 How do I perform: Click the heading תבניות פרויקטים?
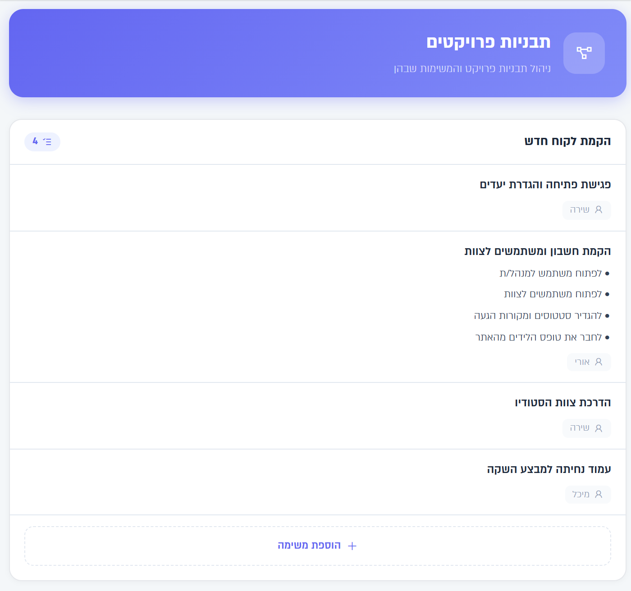(x=489, y=42)
